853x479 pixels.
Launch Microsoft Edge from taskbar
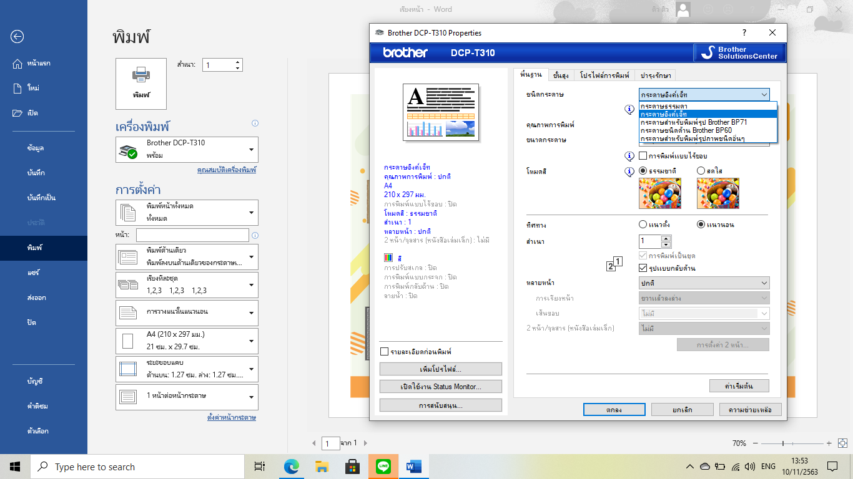coord(291,467)
